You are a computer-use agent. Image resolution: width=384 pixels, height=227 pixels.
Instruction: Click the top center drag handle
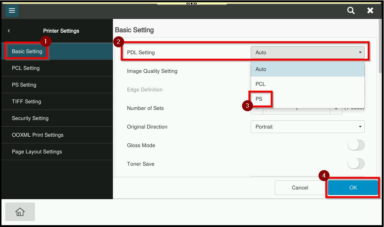[x=192, y=3]
